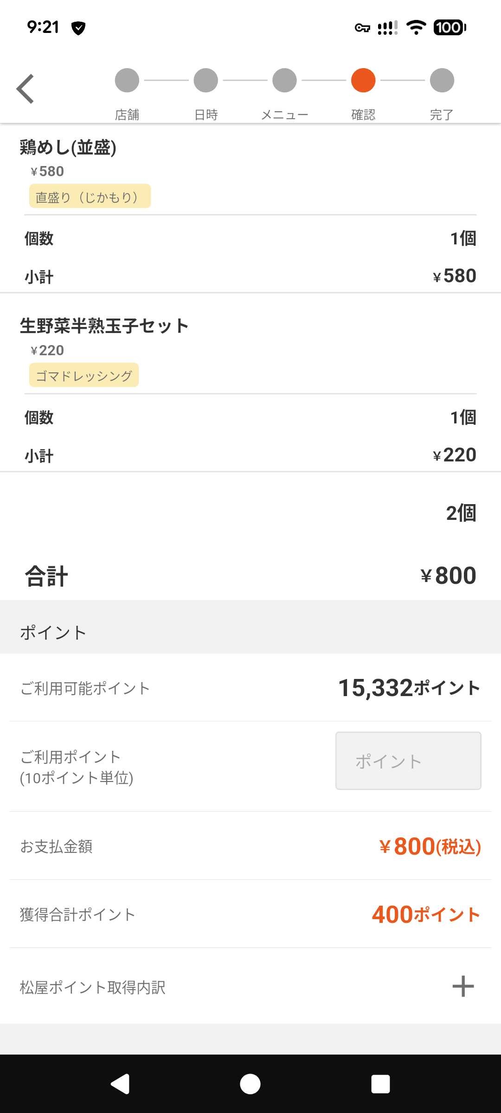Tap the back arrow chevron
The height and width of the screenshot is (1113, 501).
26,89
